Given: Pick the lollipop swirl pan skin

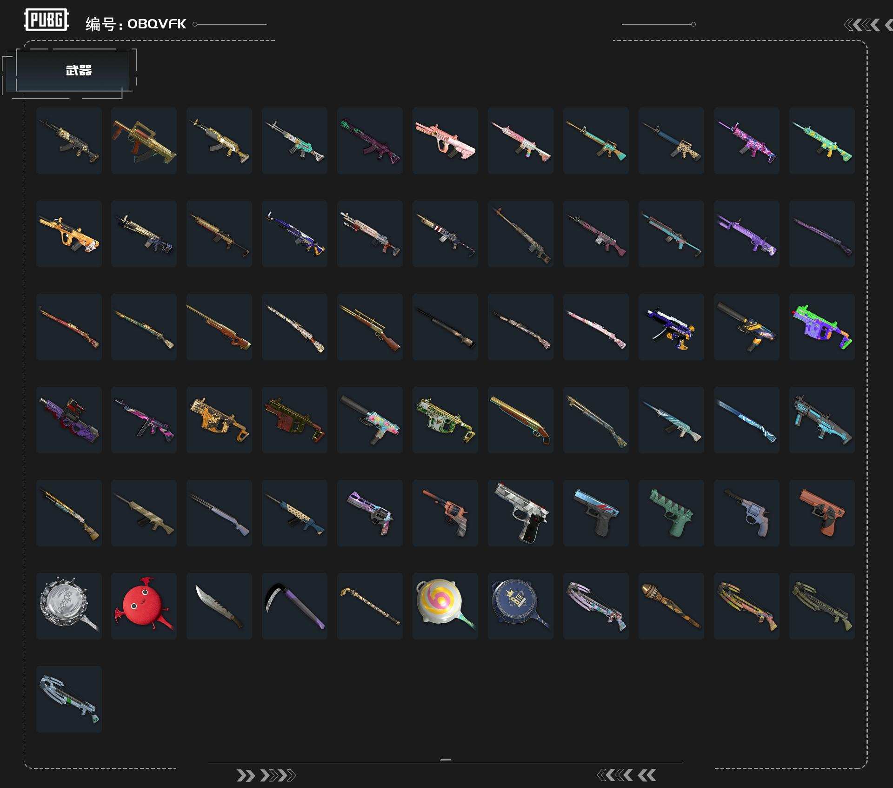Looking at the screenshot, I should (x=445, y=606).
